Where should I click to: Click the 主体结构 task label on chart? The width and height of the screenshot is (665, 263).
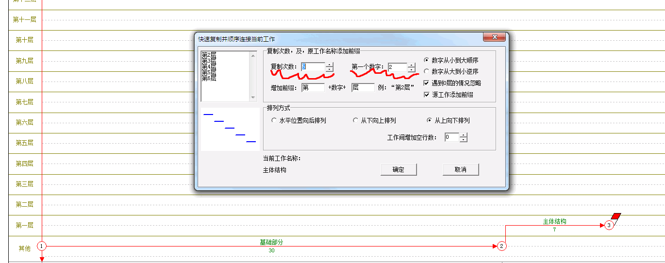click(x=554, y=221)
